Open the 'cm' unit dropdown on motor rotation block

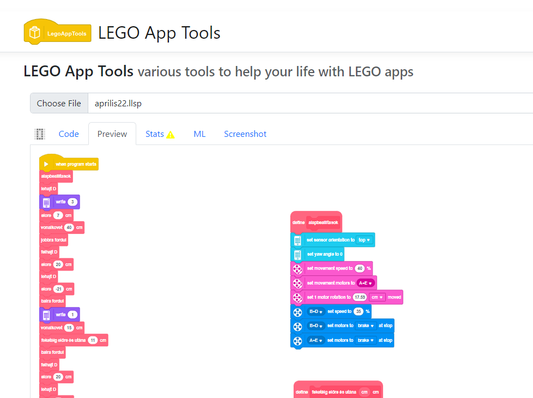pyautogui.click(x=377, y=297)
